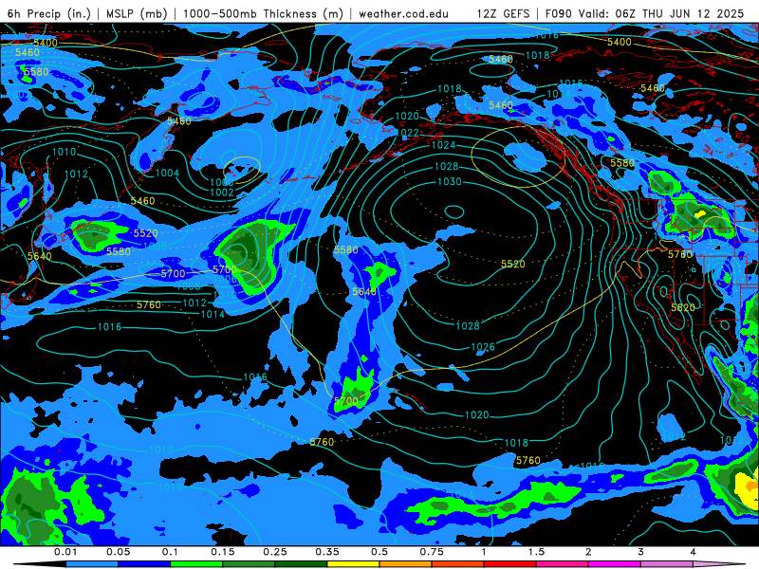Click the red 1 inch legend swatch

[x=510, y=564]
